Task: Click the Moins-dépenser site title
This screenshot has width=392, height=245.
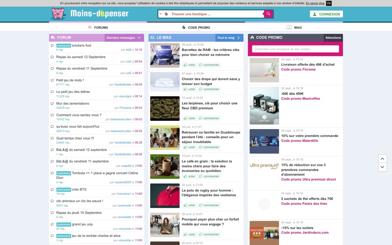Action: click(x=99, y=14)
